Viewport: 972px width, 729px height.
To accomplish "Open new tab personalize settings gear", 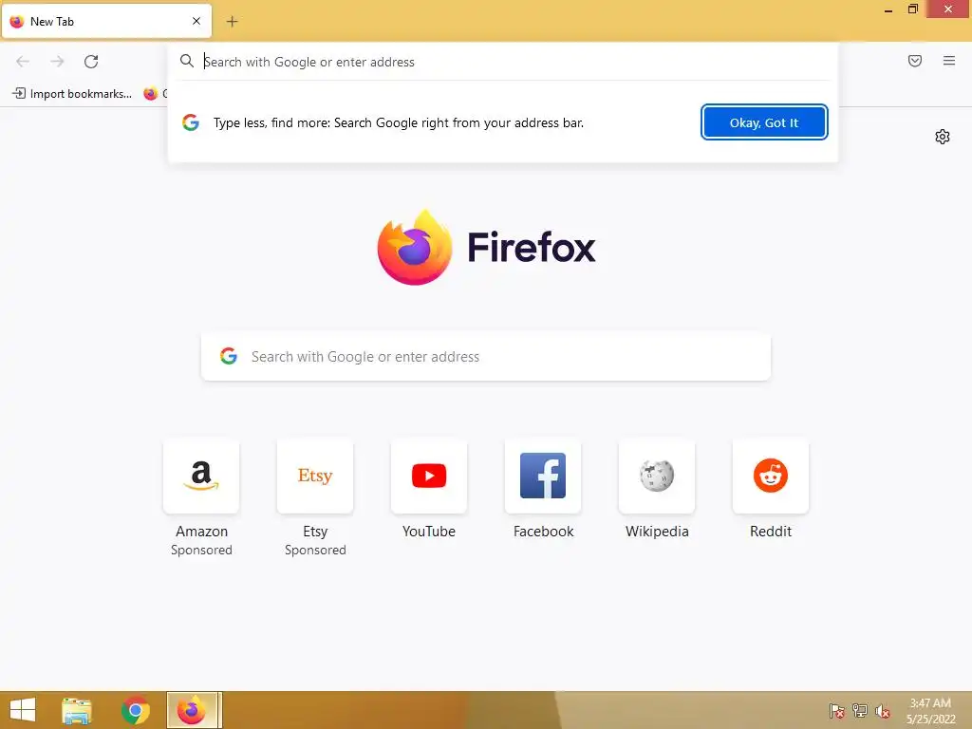I will 943,137.
